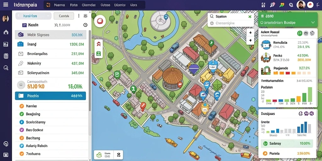Select the Beejoding radio item
The image size is (322, 161).
point(22,114)
